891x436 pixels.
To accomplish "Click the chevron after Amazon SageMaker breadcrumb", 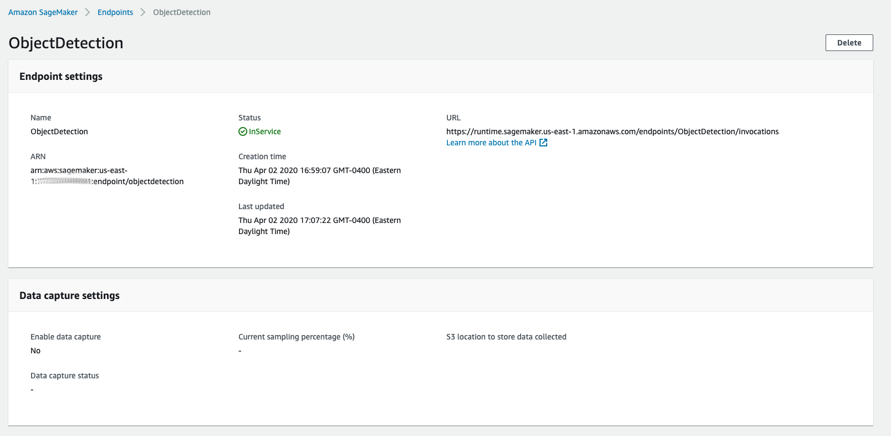I will click(88, 12).
